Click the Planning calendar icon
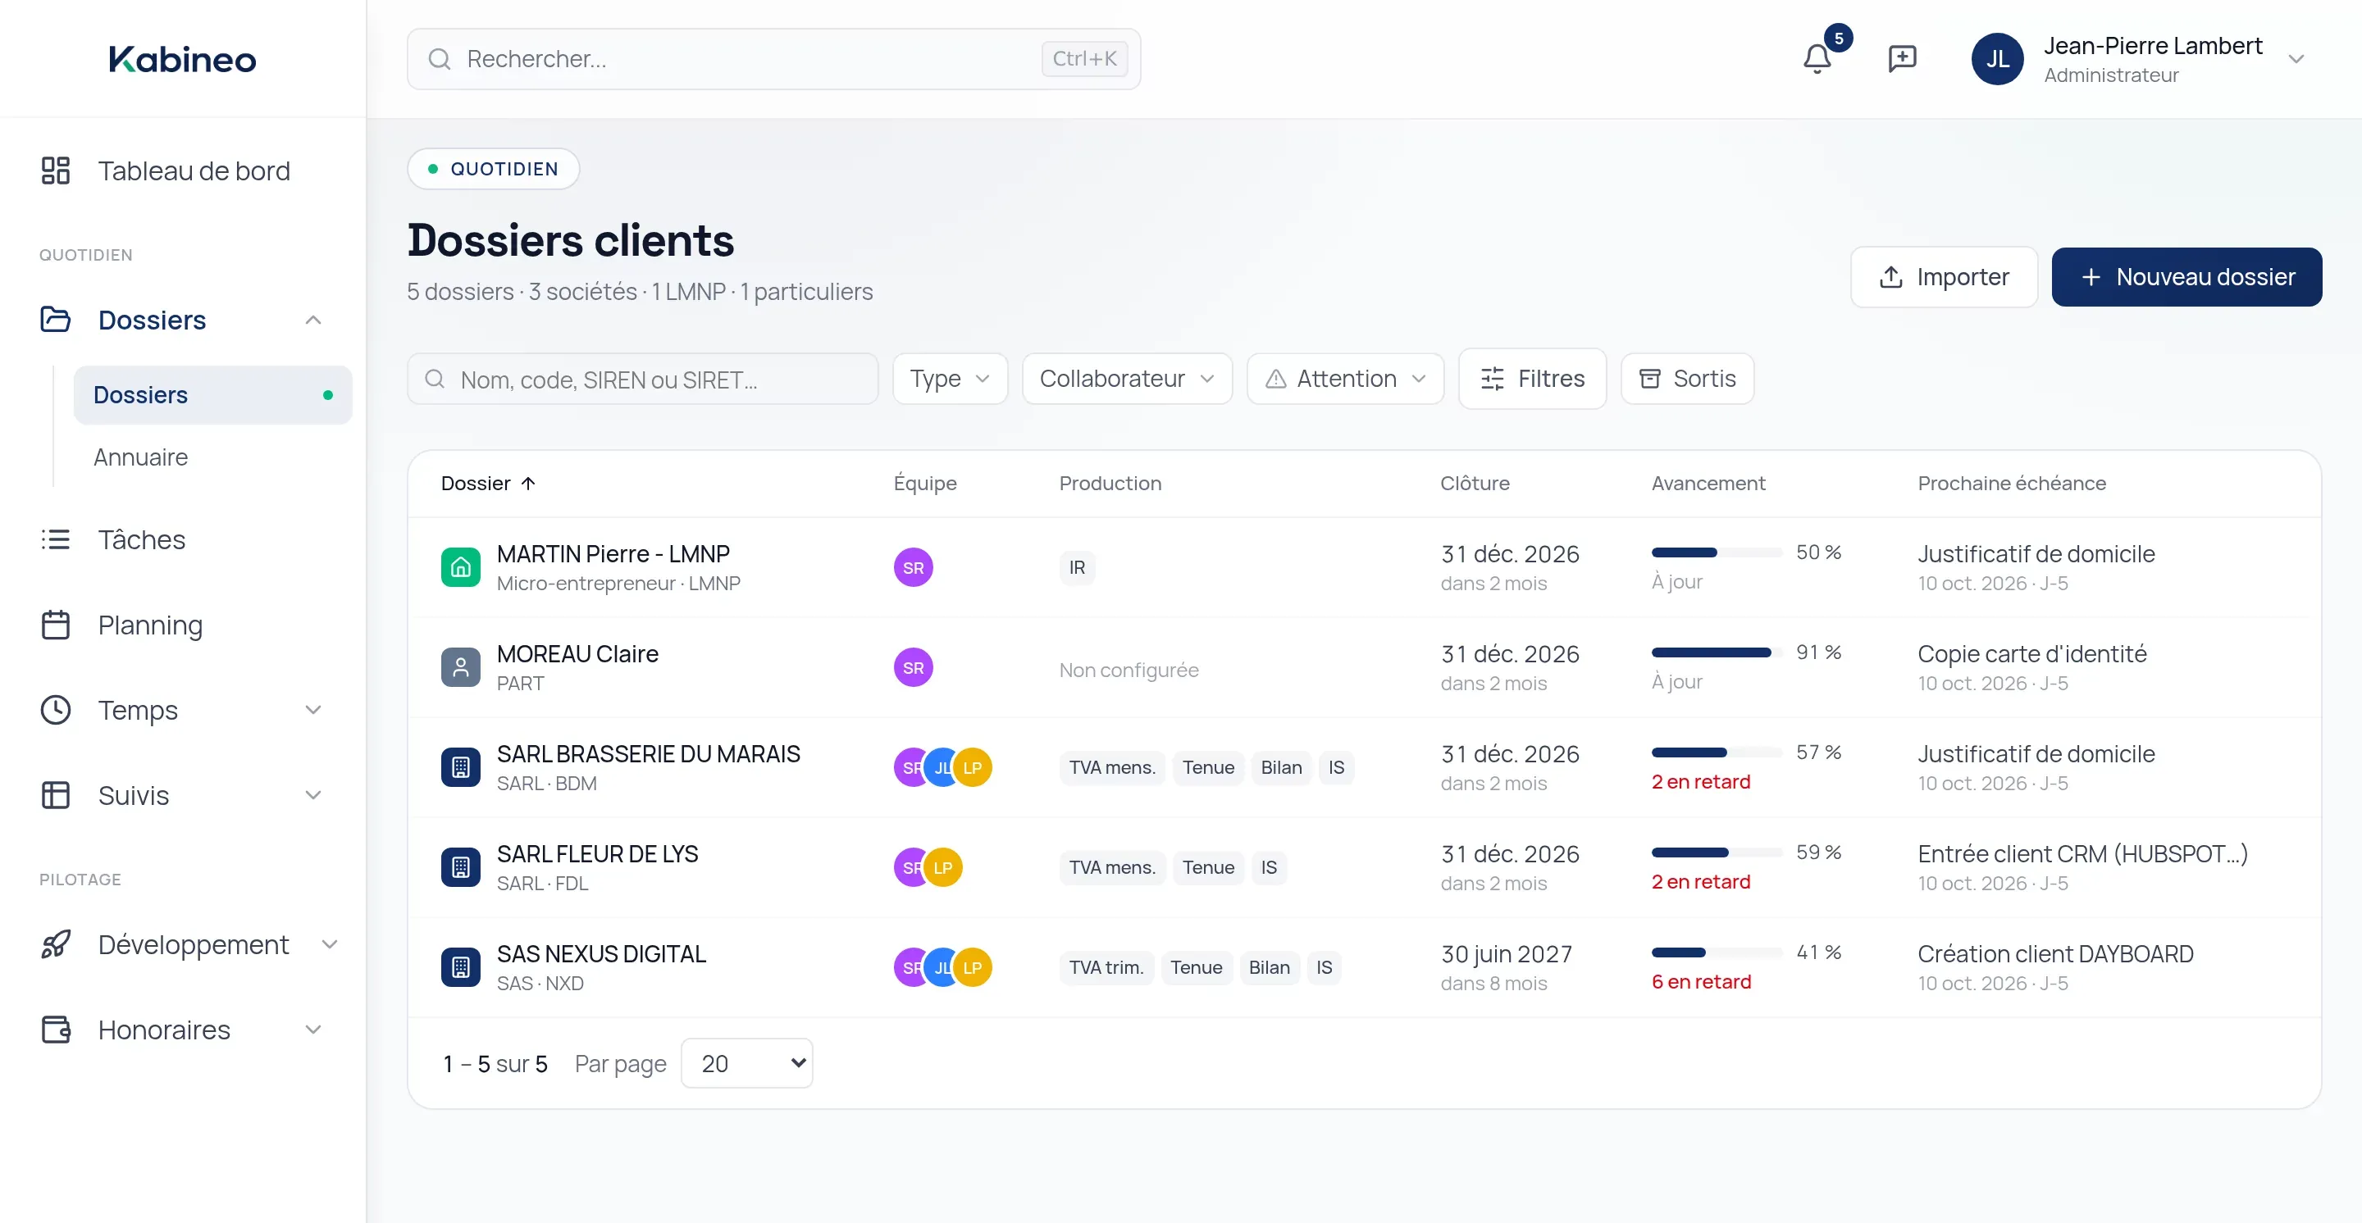This screenshot has height=1223, width=2362. (x=55, y=625)
